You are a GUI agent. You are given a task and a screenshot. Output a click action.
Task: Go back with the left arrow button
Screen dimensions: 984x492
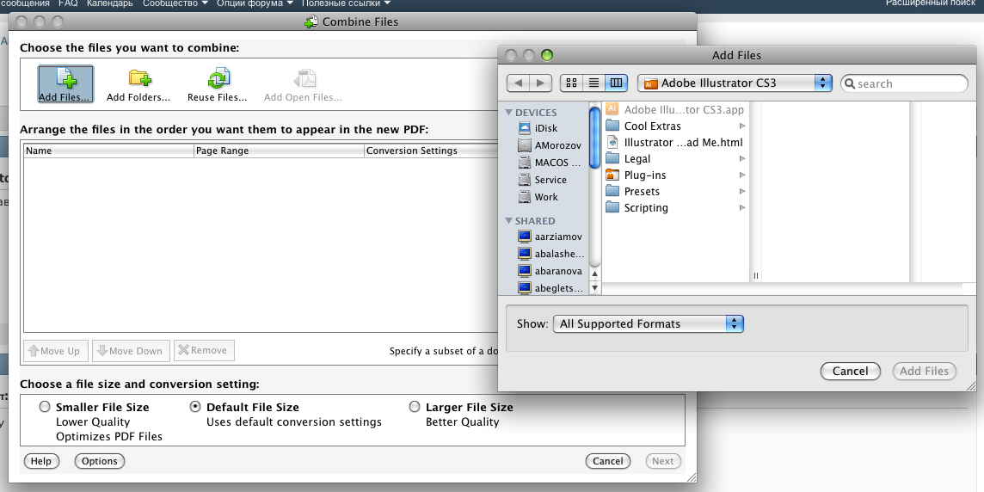click(x=518, y=83)
